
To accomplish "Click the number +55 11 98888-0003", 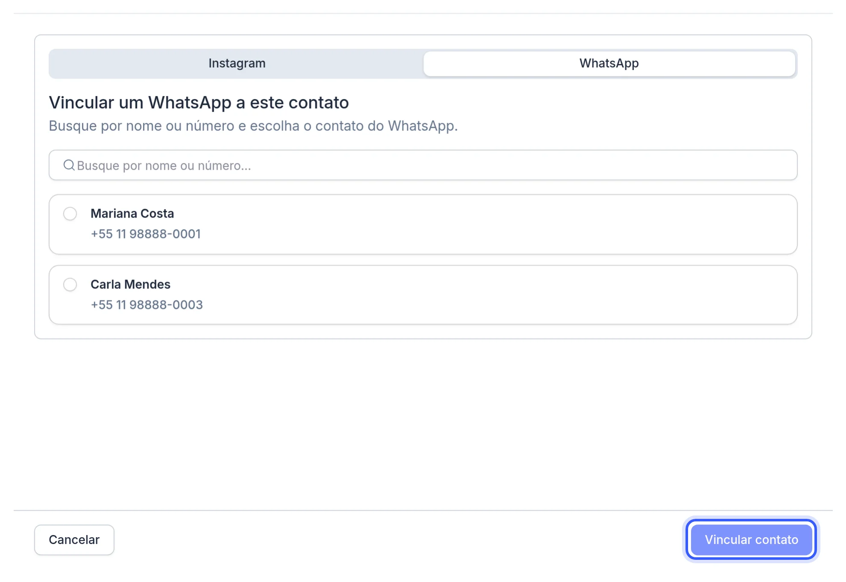I will coord(147,305).
